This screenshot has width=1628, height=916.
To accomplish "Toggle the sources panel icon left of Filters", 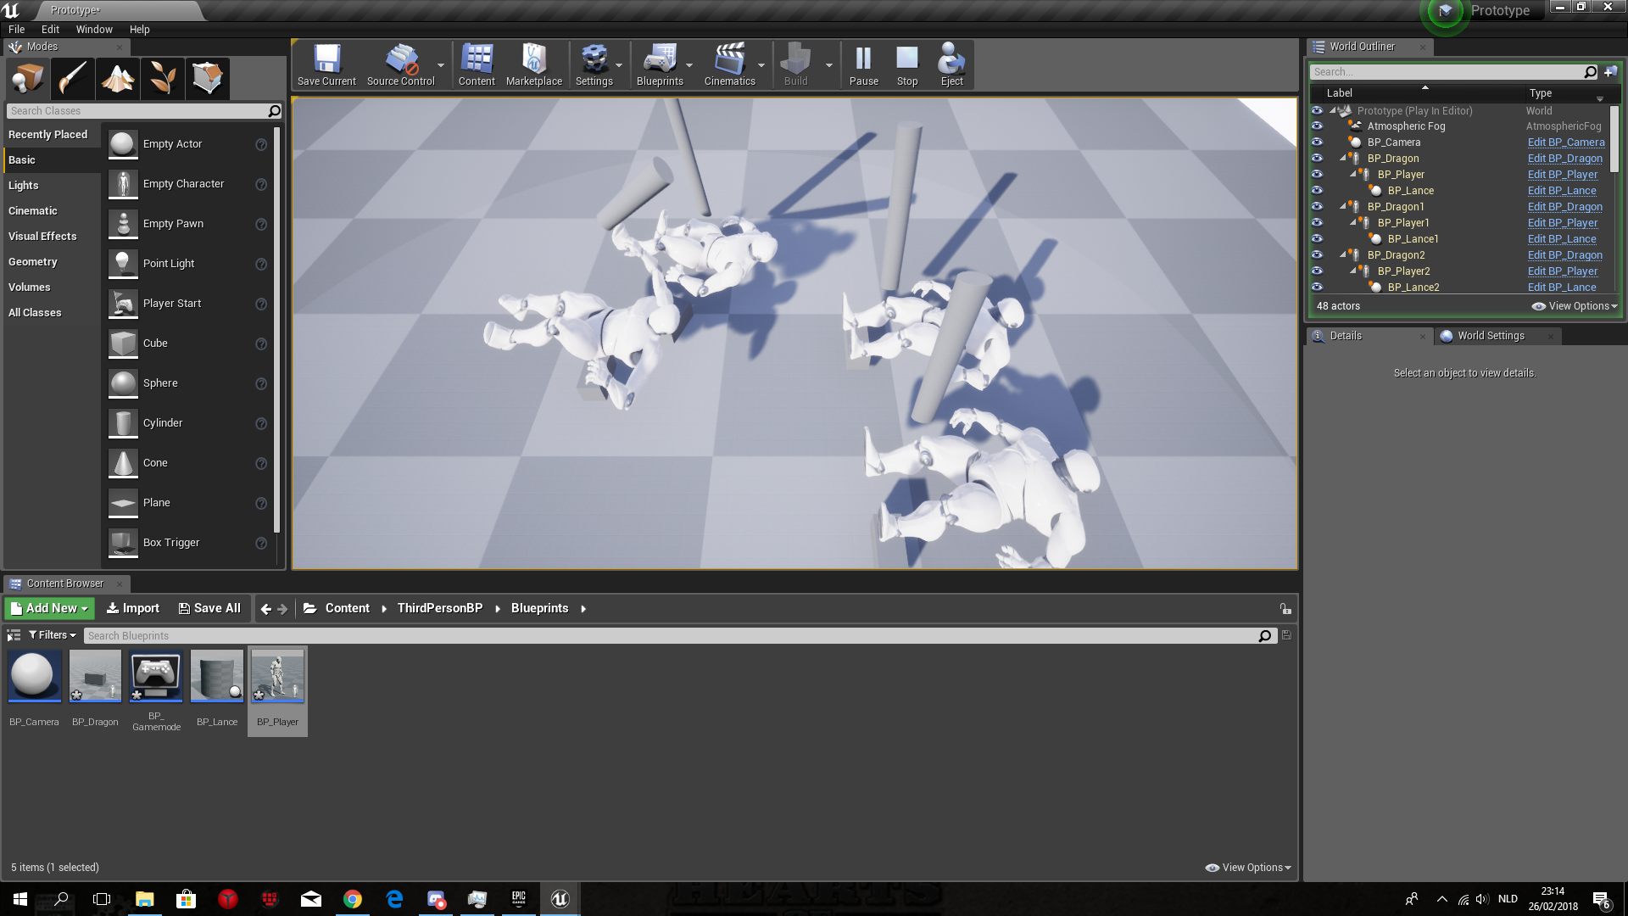I will coord(14,635).
